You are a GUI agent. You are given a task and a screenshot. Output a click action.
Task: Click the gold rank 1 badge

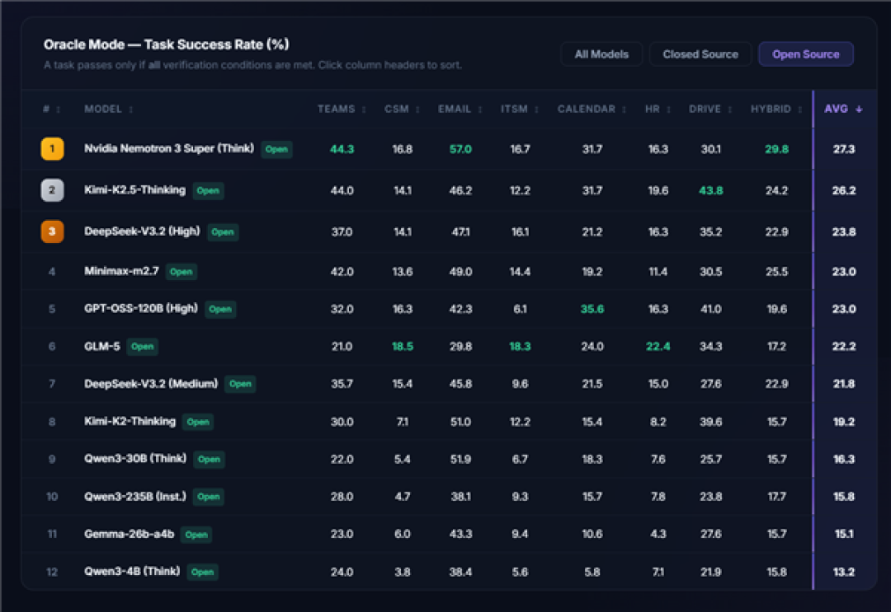click(52, 149)
